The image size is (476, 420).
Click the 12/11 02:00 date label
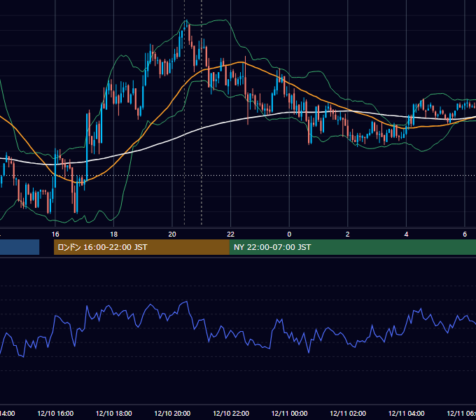pyautogui.click(x=348, y=413)
